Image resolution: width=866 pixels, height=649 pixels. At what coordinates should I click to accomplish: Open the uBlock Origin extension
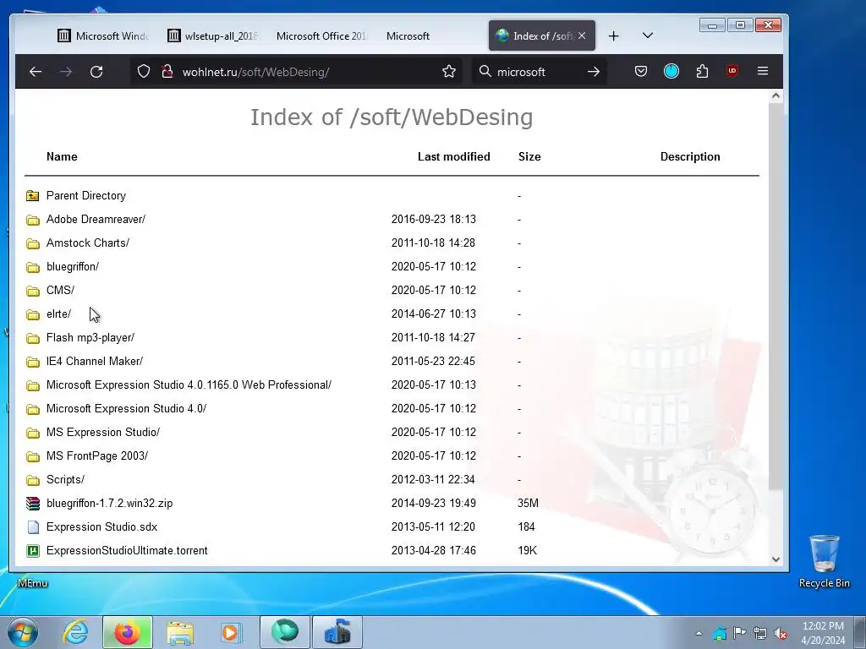point(732,71)
